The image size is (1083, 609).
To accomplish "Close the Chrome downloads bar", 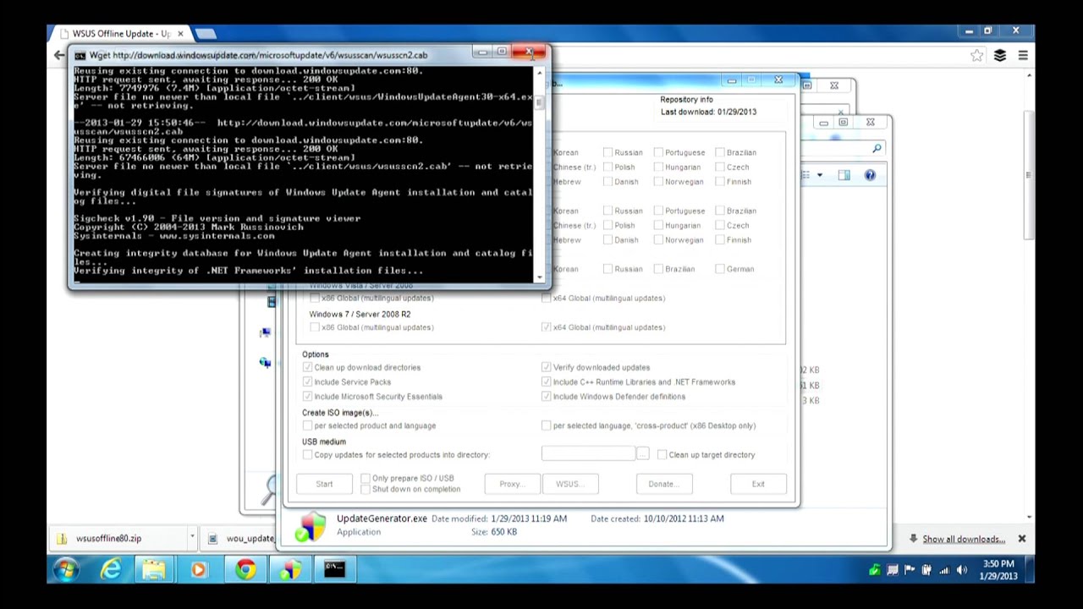I will [x=1021, y=539].
